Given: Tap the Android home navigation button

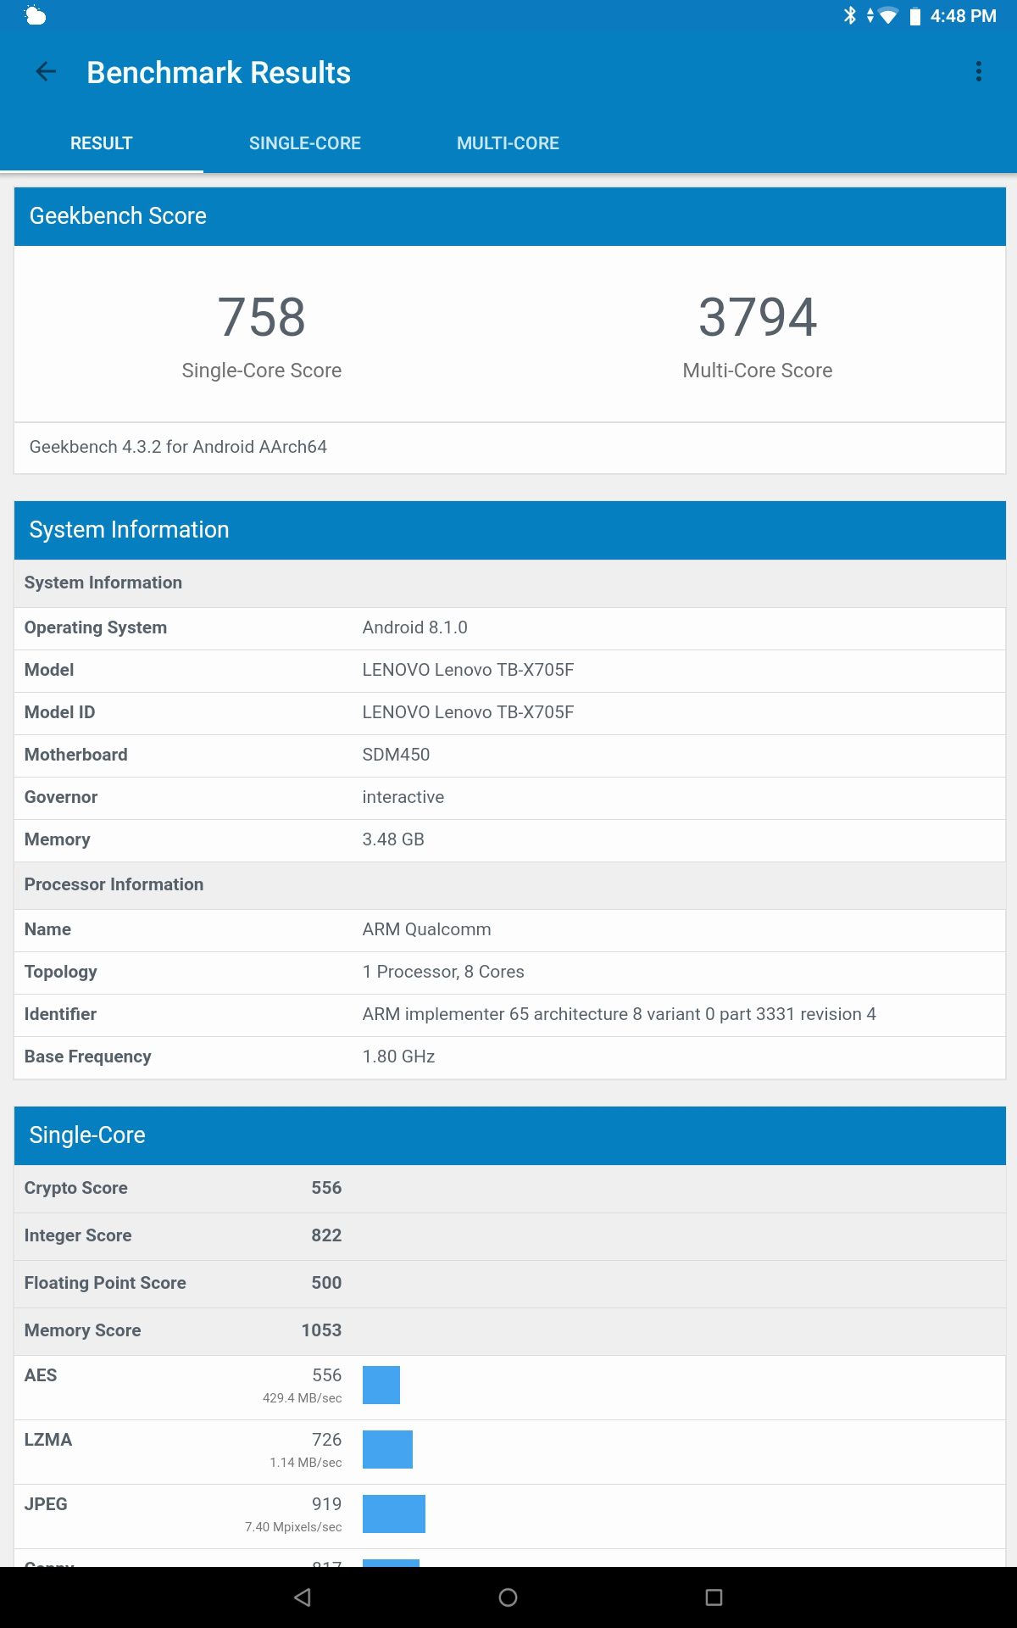Looking at the screenshot, I should (508, 1597).
